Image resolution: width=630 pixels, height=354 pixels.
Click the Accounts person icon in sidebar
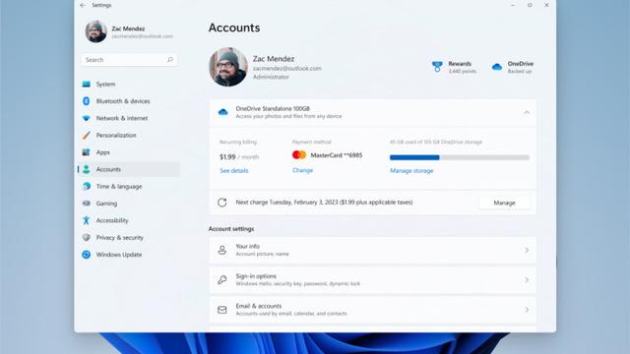[86, 169]
